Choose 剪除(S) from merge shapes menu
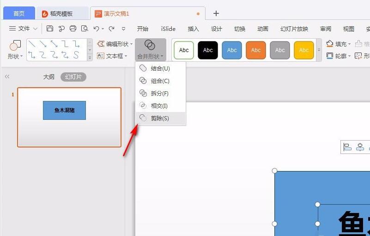The width and height of the screenshot is (370, 236). 160,118
